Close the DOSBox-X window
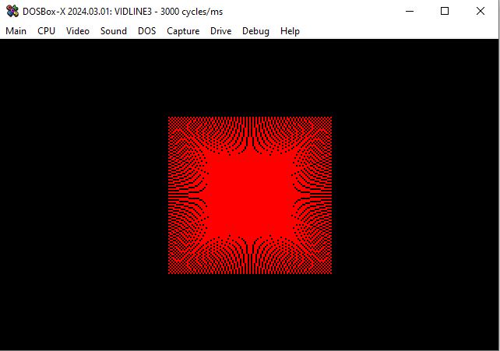Screen dimensions: 500x351 pyautogui.click(x=481, y=11)
